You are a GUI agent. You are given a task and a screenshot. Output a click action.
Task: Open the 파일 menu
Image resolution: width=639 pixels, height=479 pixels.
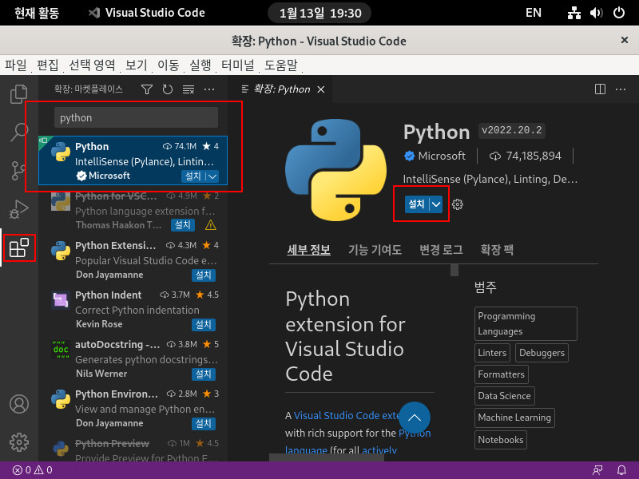coord(15,65)
